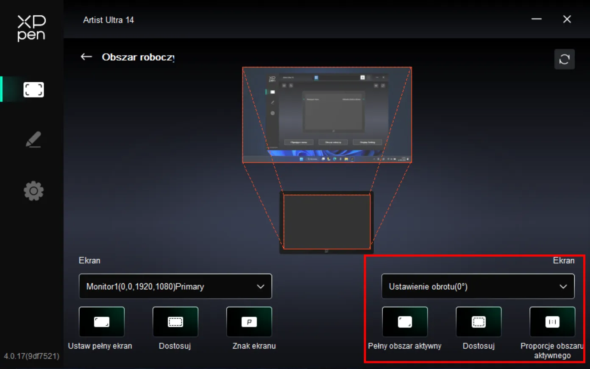
Task: Click the Artist Ultra 14 device name
Action: point(109,20)
